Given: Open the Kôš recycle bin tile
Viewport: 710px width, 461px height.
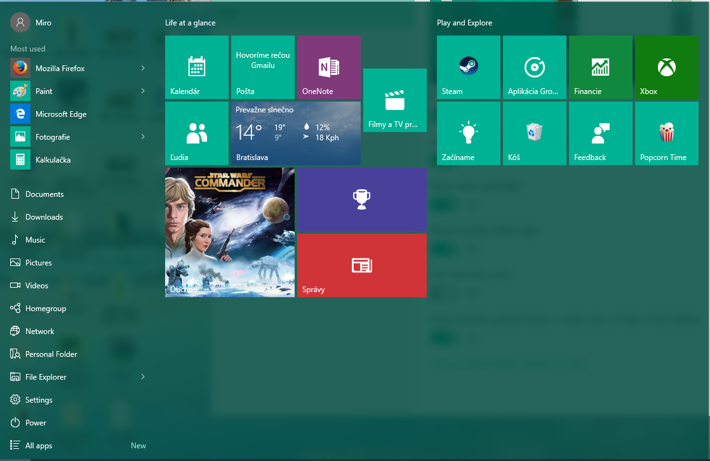Looking at the screenshot, I should pos(534,133).
